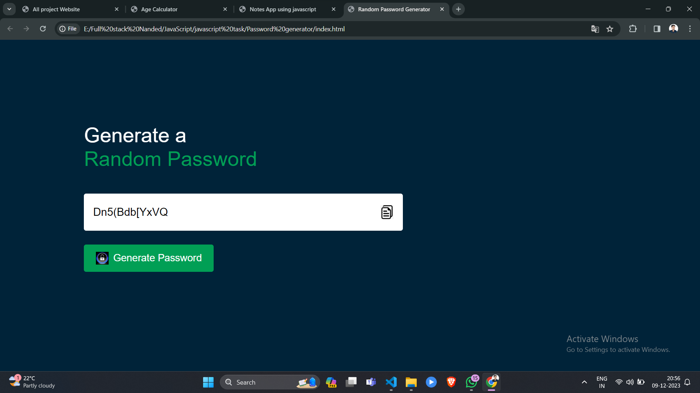Click the Generate Password button
Image resolution: width=700 pixels, height=393 pixels.
[148, 258]
